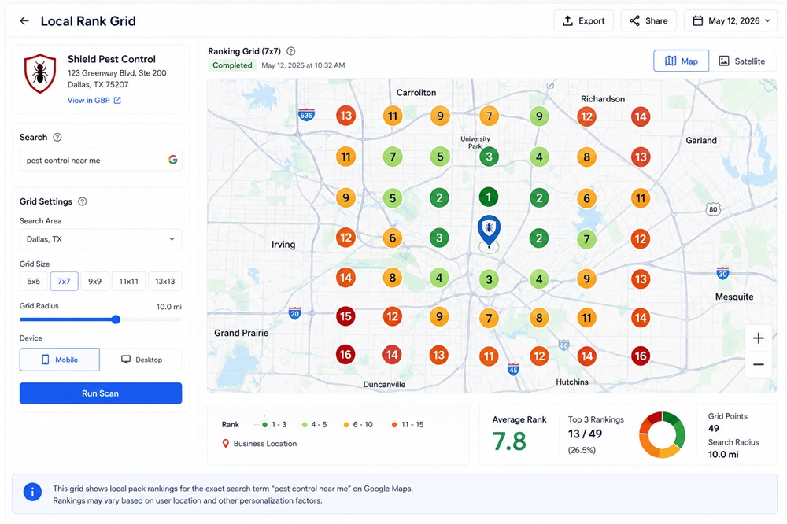
Task: Select the rank 3 marker at University Park
Action: pyautogui.click(x=489, y=157)
